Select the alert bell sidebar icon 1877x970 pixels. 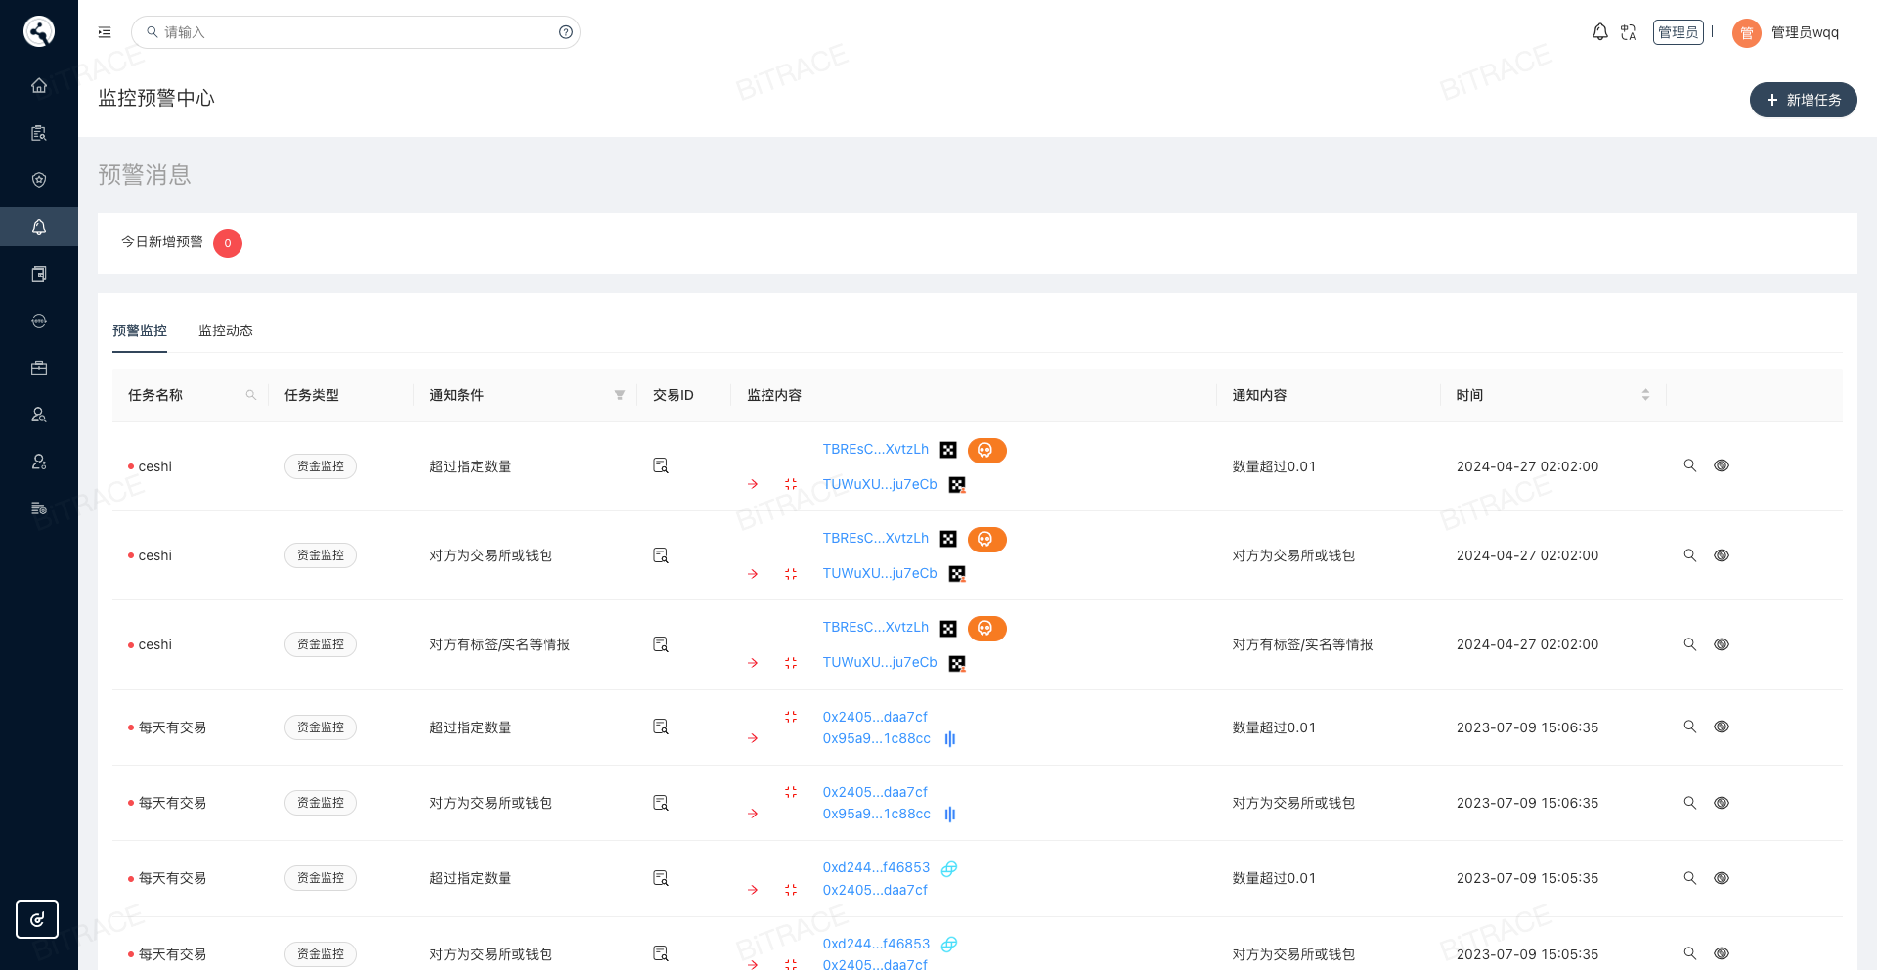pyautogui.click(x=39, y=227)
